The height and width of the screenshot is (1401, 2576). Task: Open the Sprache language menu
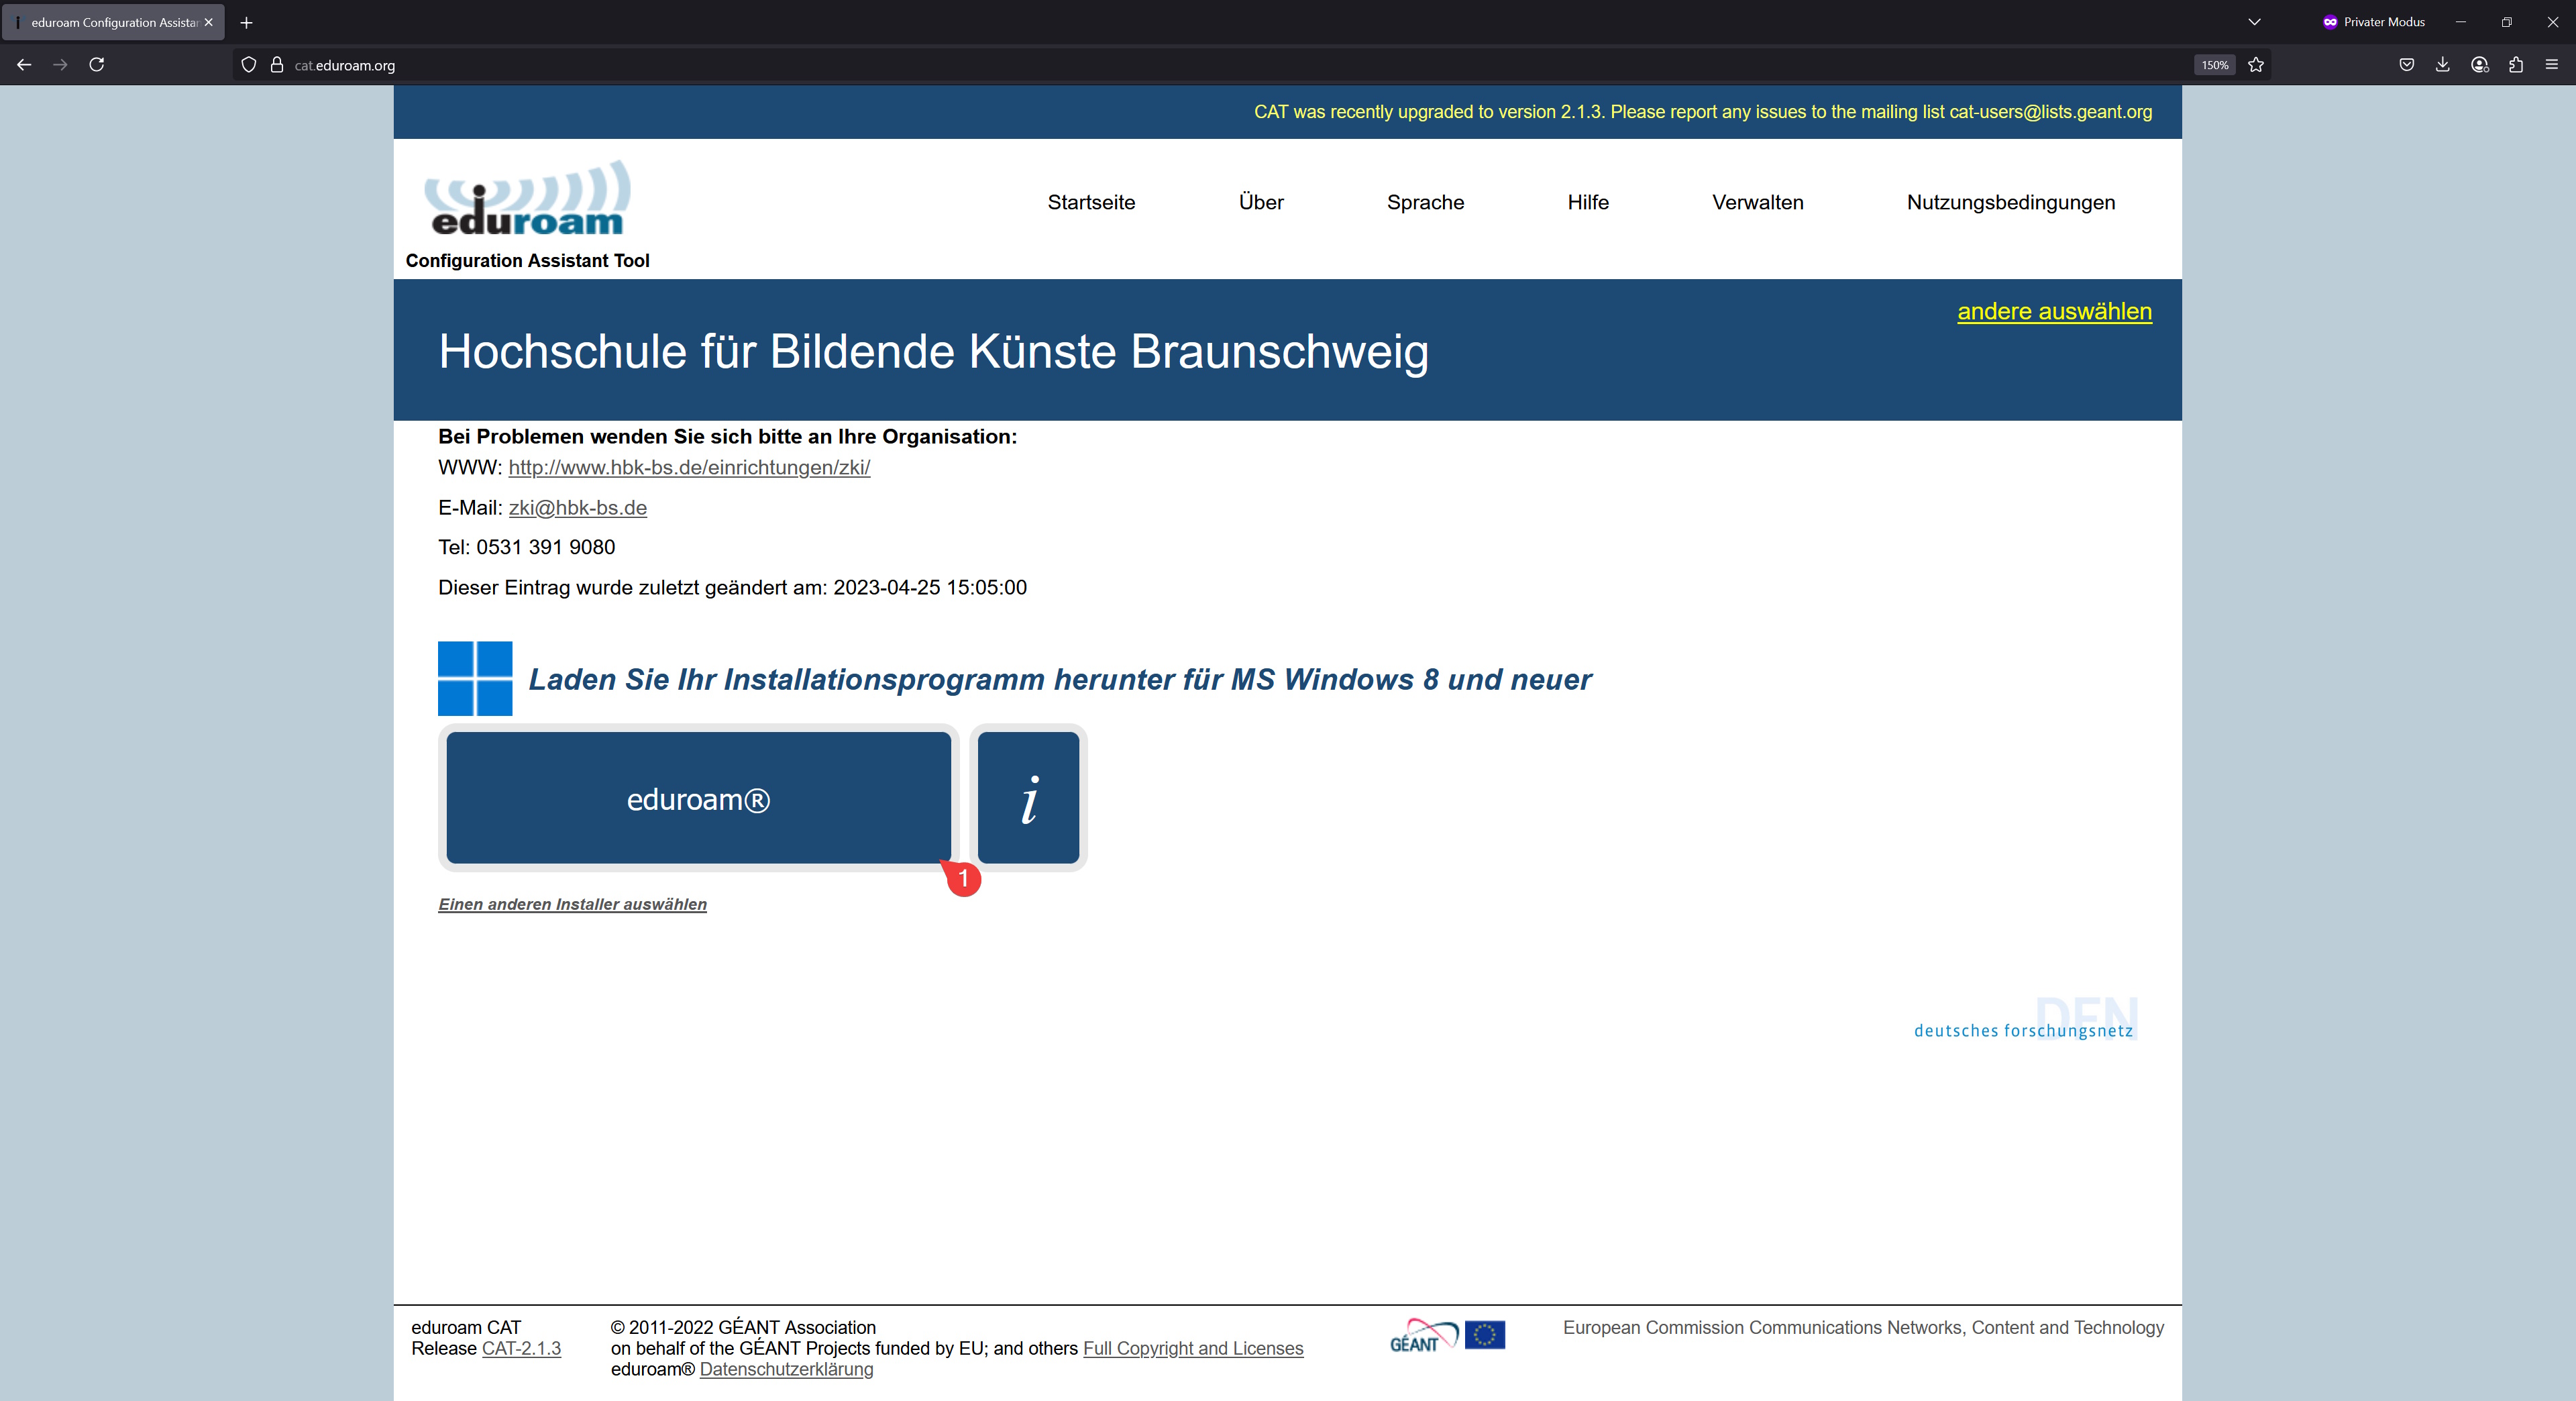click(1425, 202)
